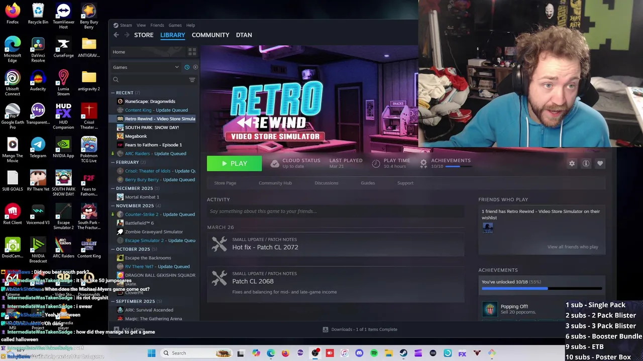Open the LIBRARY tab

point(173,35)
